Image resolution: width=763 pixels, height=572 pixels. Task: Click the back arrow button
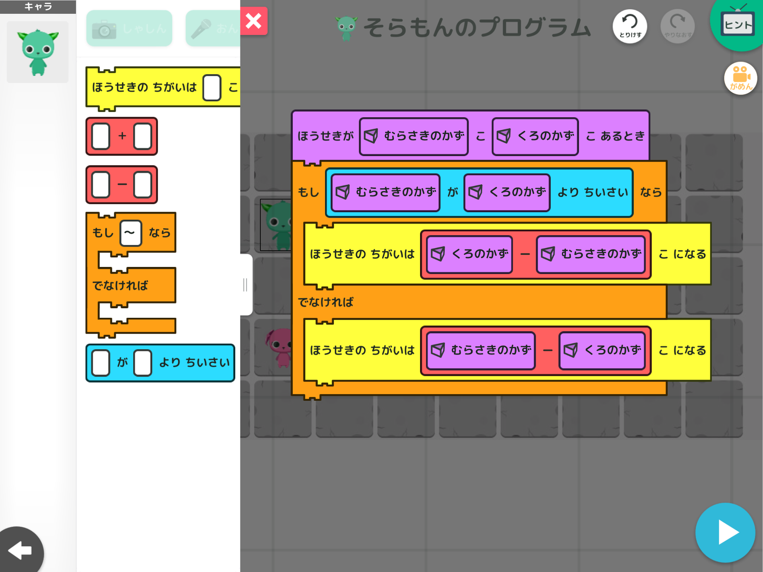pos(20,551)
